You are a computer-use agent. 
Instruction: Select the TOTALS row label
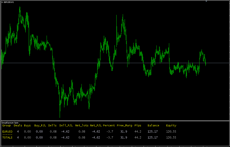coord(7,137)
